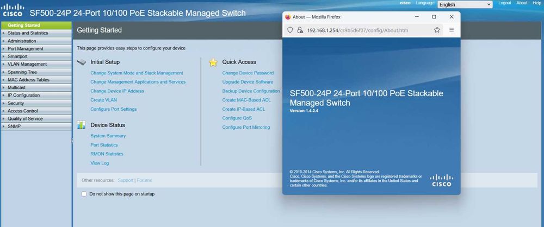Click the padlock site security icon
This screenshot has width=544, height=227.
click(300, 30)
